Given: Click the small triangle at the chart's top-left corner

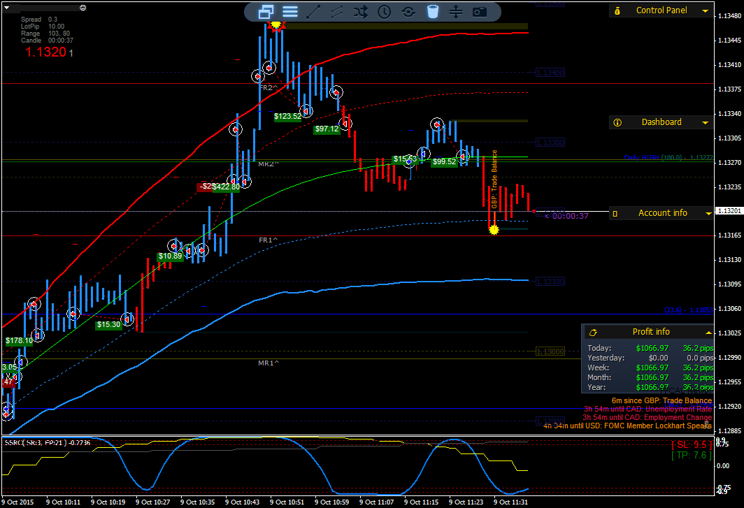Looking at the screenshot, I should 6,8.
